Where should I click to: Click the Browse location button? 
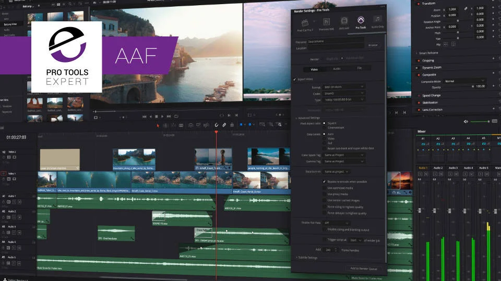point(373,45)
